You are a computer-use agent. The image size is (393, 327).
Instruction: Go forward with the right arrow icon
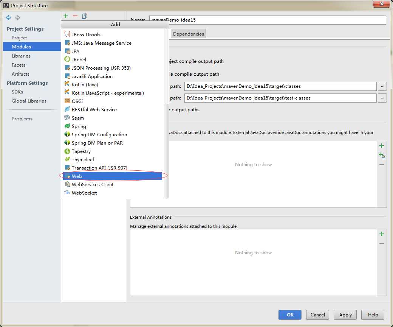[x=18, y=17]
